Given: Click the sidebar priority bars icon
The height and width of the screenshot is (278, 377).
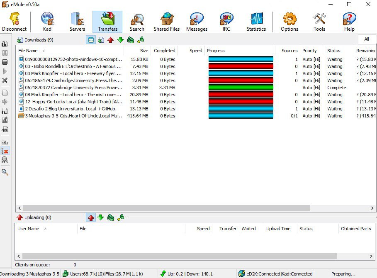Looking at the screenshot, I should pyautogui.click(x=5, y=44).
